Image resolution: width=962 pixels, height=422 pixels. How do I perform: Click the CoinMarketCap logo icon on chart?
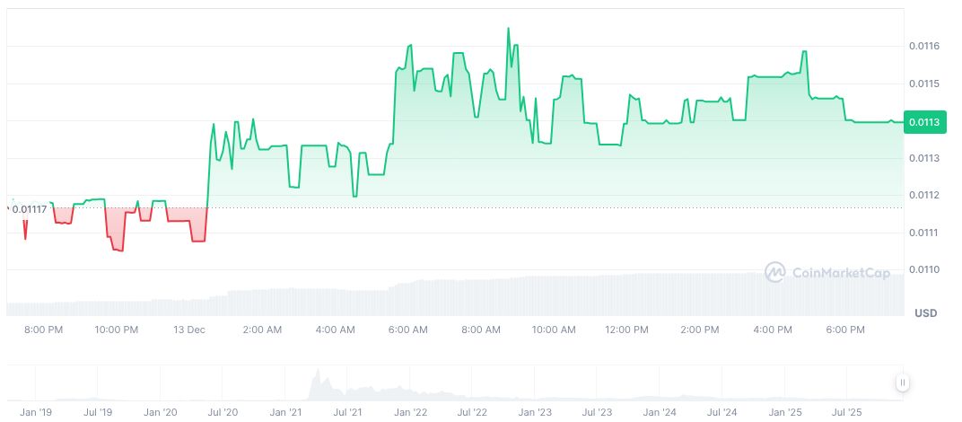(x=775, y=272)
